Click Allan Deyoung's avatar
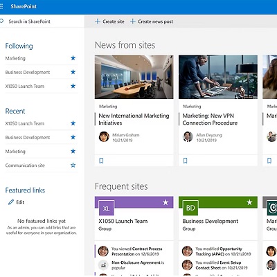Viewport: 277px width, 277px height. 188,137
